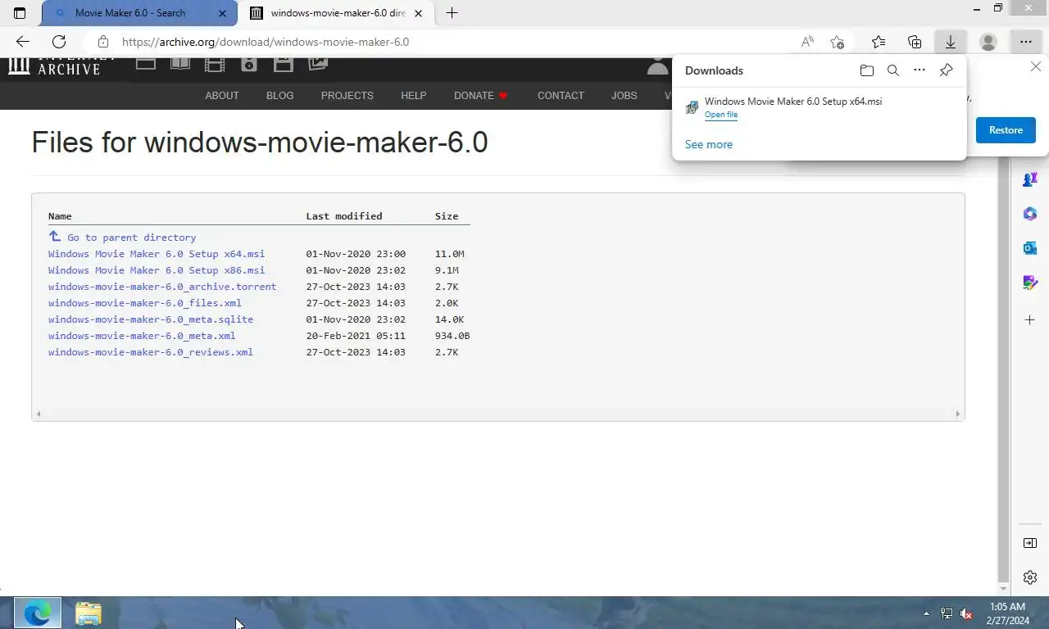The image size is (1049, 629).
Task: Open File Explorer from the taskbar
Action: coord(88,613)
